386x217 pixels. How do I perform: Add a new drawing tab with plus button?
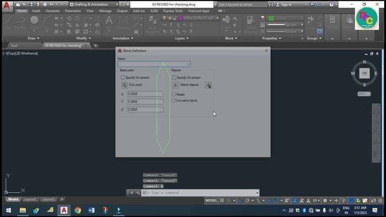pos(95,46)
